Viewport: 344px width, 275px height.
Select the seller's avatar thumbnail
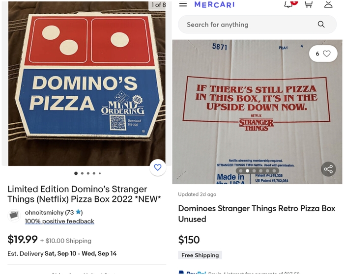coord(14,216)
